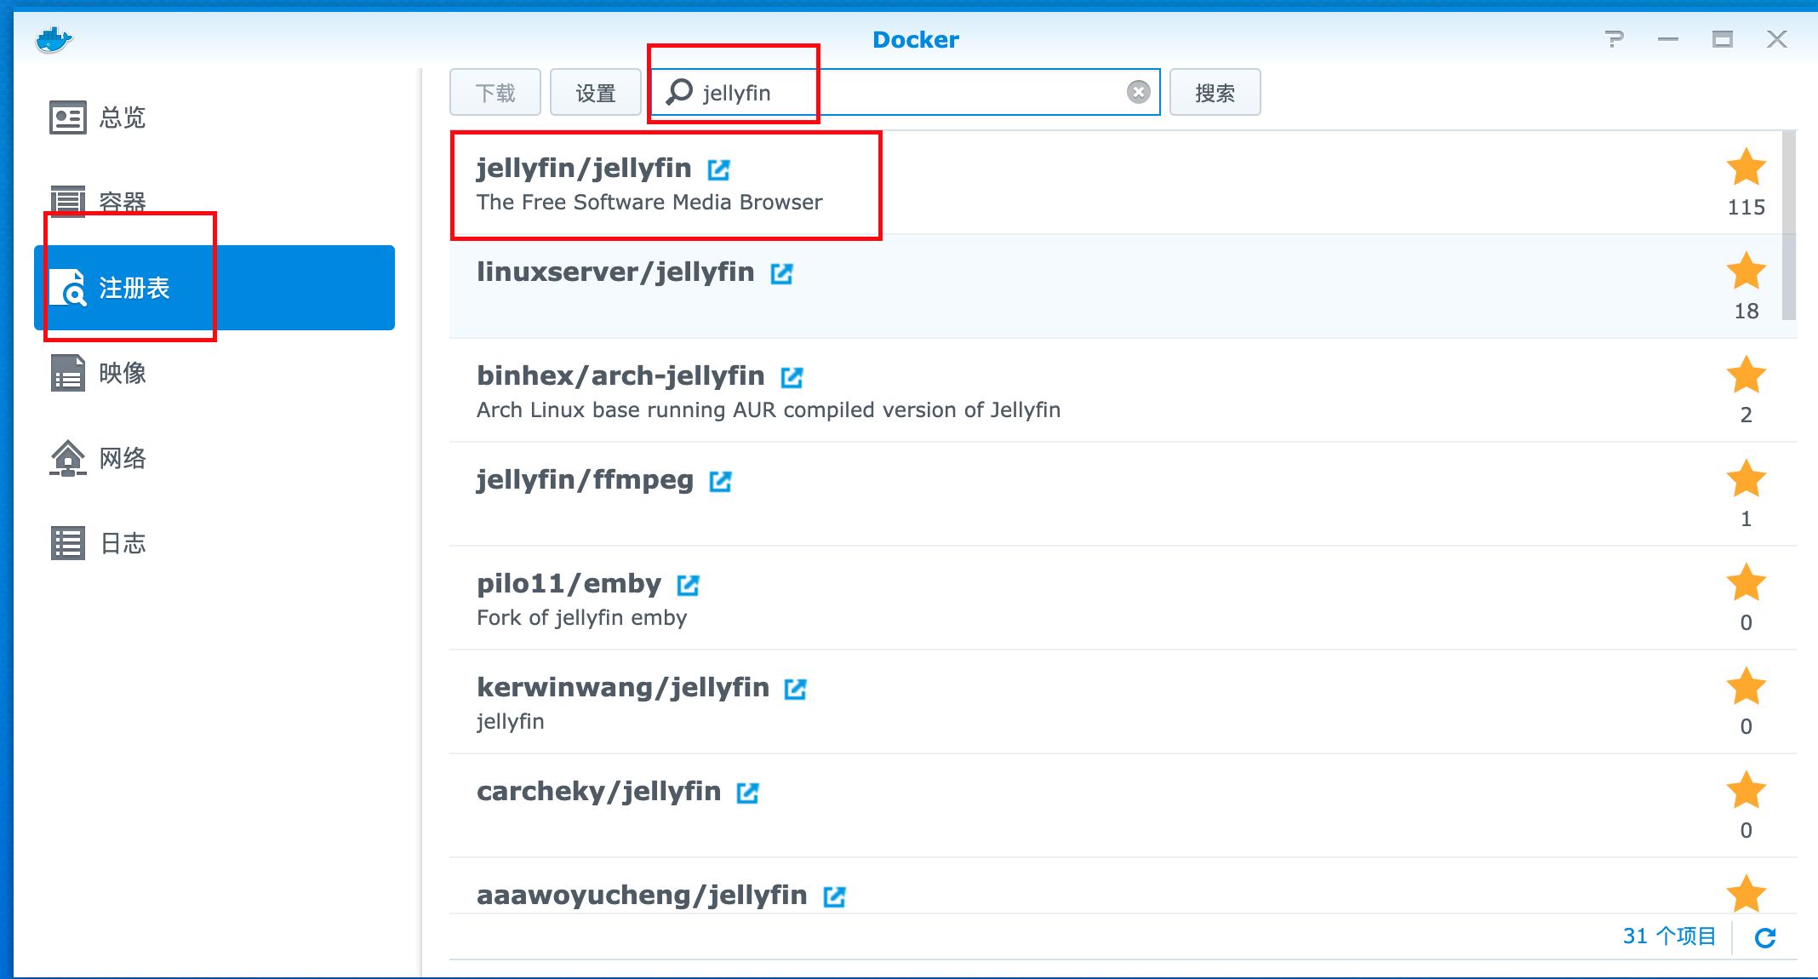This screenshot has width=1818, height=979.
Task: Select the pilo11/emby image name
Action: 569,584
